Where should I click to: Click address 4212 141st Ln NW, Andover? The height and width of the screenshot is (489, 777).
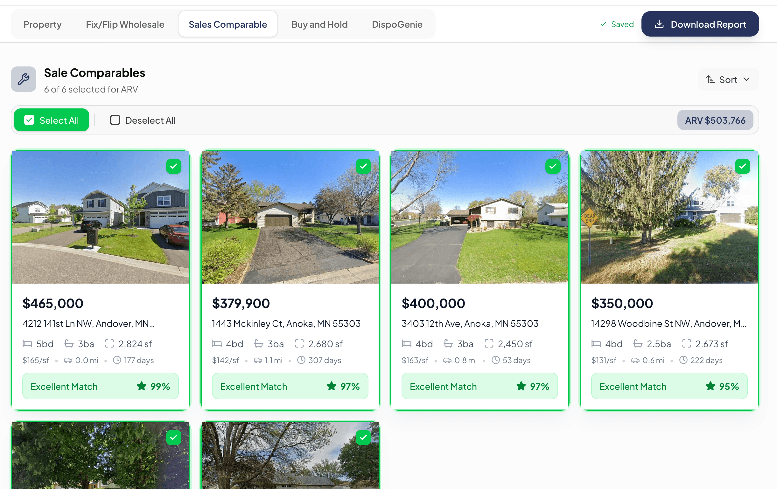click(88, 323)
